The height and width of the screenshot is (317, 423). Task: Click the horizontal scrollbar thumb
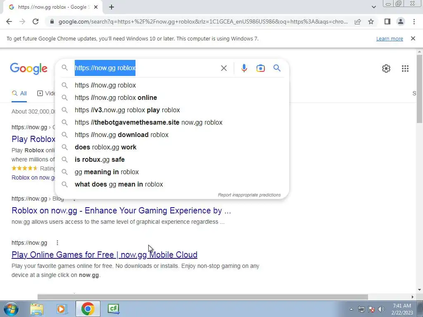pyautogui.click(x=202, y=297)
